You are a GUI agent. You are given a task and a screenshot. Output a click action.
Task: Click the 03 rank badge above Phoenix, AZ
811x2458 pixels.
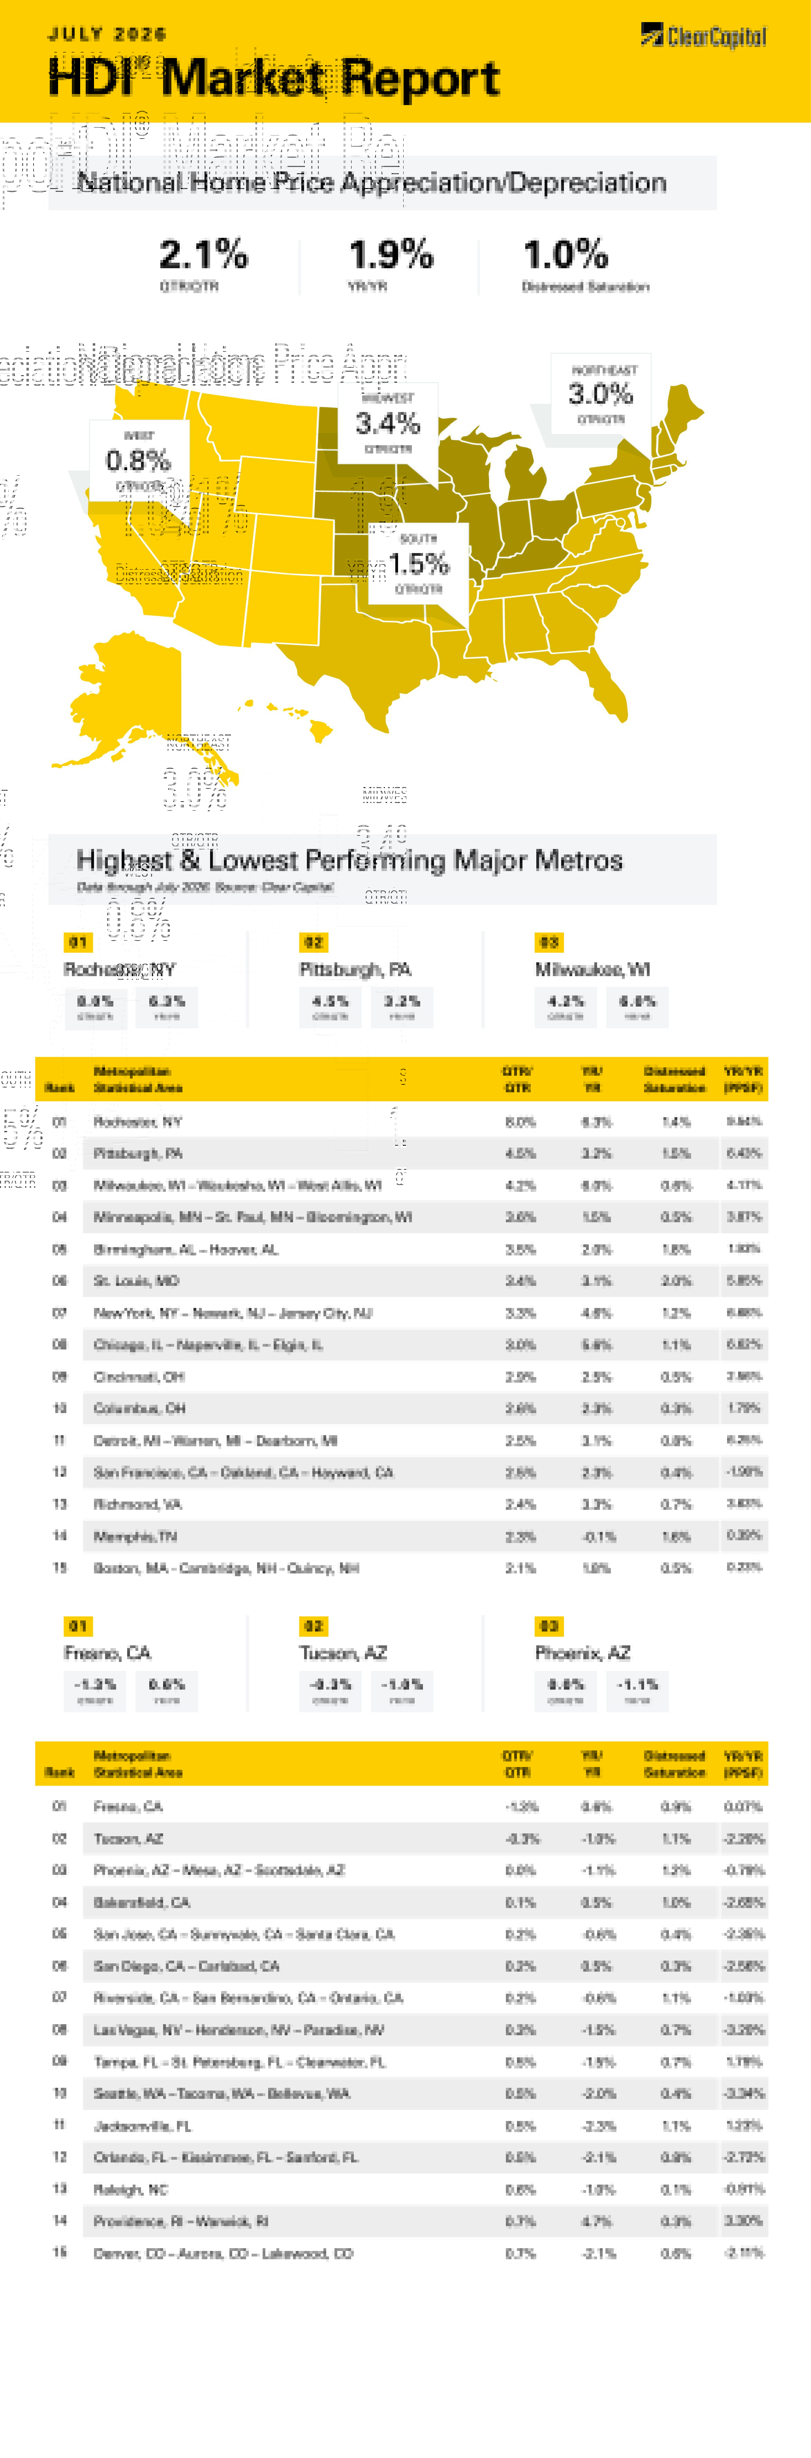[x=549, y=1625]
